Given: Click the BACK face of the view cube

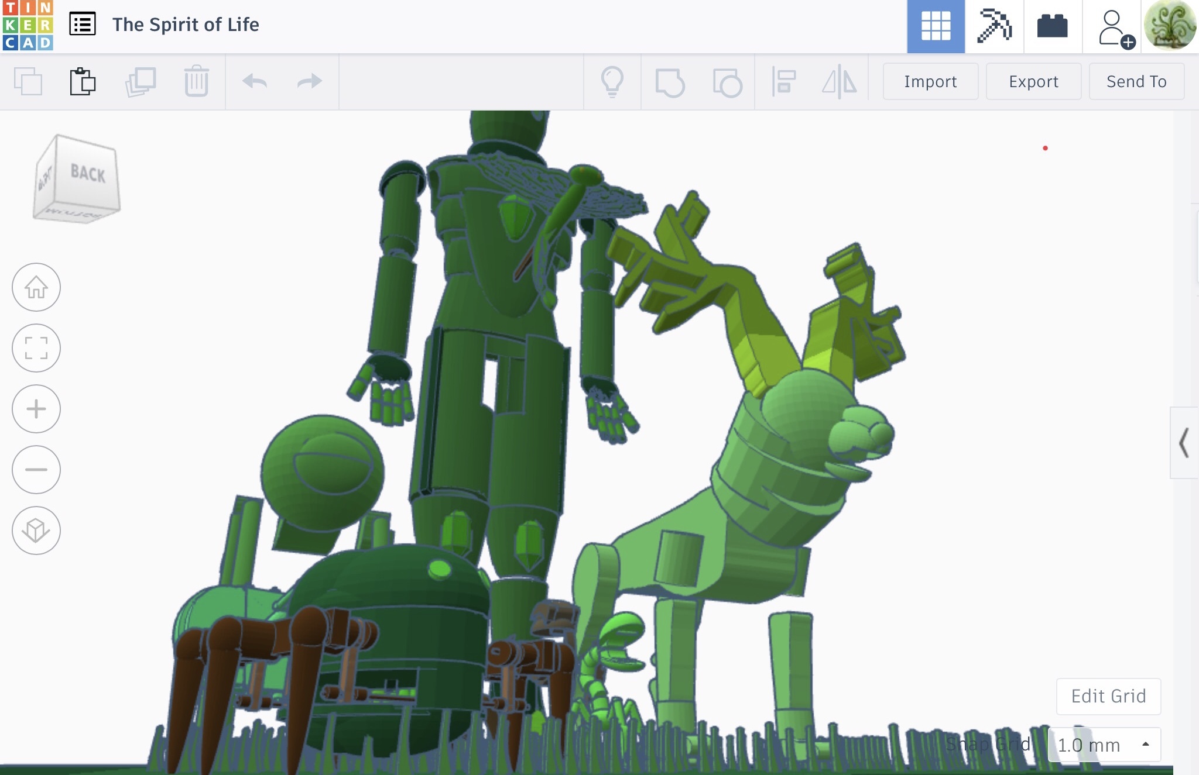Looking at the screenshot, I should 88,173.
